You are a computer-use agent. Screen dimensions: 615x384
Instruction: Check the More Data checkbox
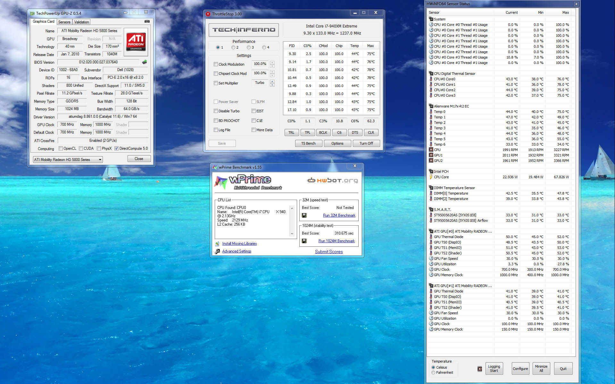[254, 130]
